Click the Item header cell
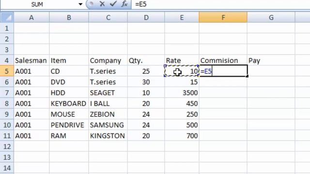The width and height of the screenshot is (310, 174). tap(69, 60)
